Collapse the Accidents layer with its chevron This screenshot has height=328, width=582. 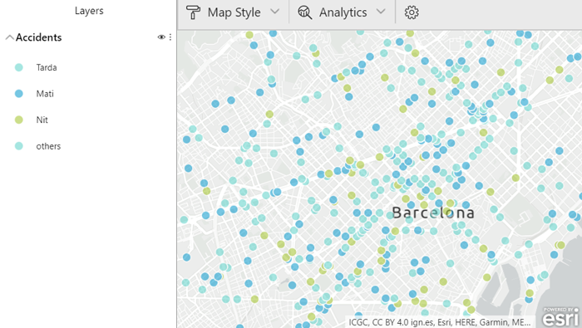(9, 37)
